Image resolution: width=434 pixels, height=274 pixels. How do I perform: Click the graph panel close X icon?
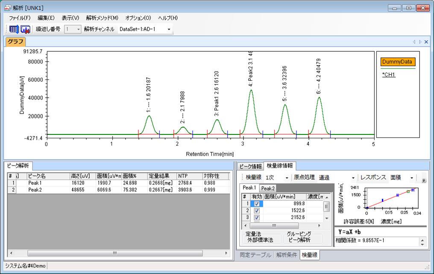point(426,42)
